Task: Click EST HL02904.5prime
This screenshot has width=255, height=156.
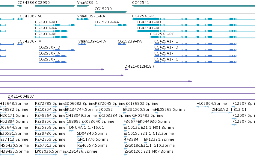Action: [x=212, y=104]
